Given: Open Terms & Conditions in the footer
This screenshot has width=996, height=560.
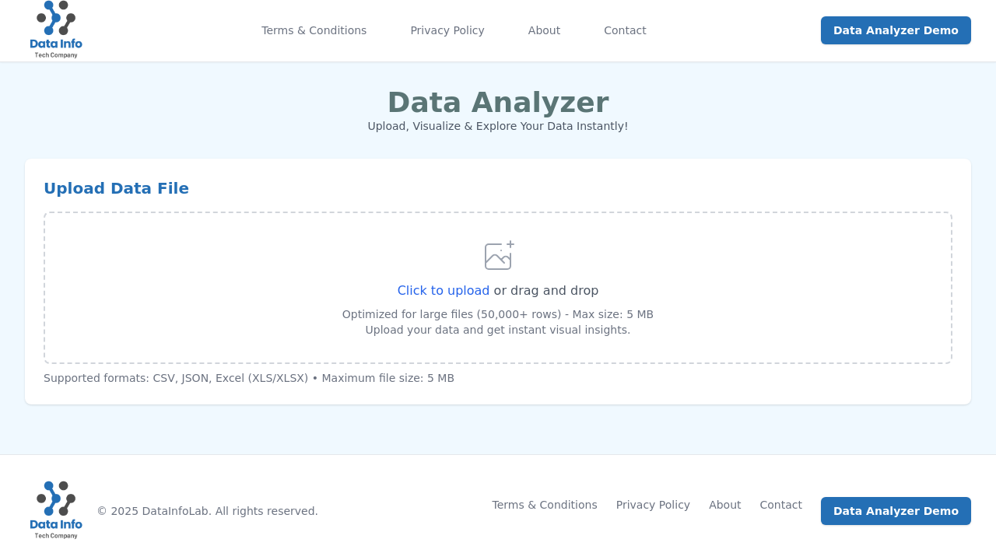Looking at the screenshot, I should pos(544,505).
